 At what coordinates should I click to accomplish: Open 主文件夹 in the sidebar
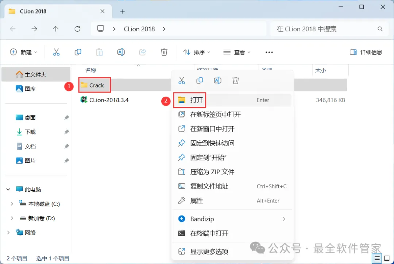pos(36,74)
